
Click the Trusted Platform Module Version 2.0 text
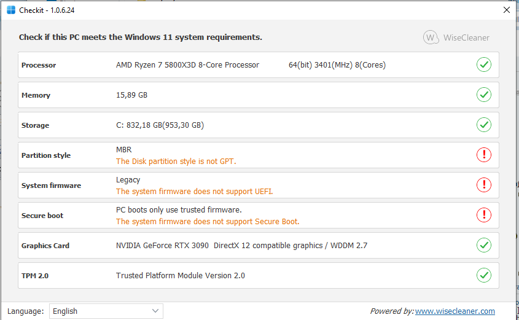pyautogui.click(x=181, y=276)
